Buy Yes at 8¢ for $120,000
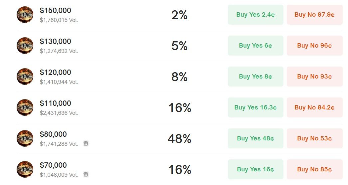 256,77
